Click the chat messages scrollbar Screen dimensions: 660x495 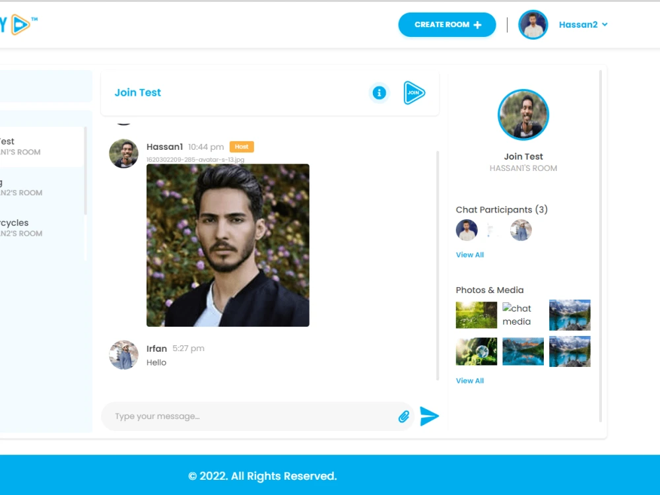438,265
